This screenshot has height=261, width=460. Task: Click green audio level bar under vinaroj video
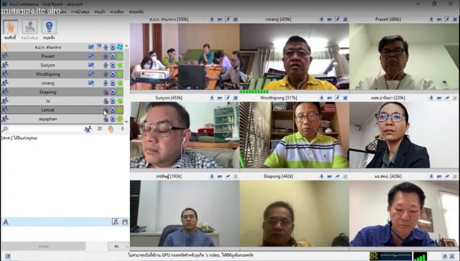click(x=254, y=92)
